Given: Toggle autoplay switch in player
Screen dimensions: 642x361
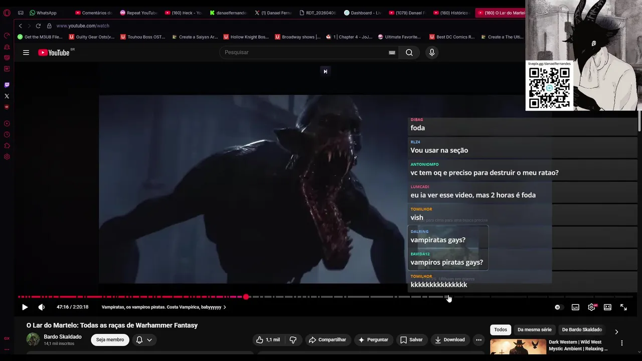Looking at the screenshot, I should [x=558, y=307].
